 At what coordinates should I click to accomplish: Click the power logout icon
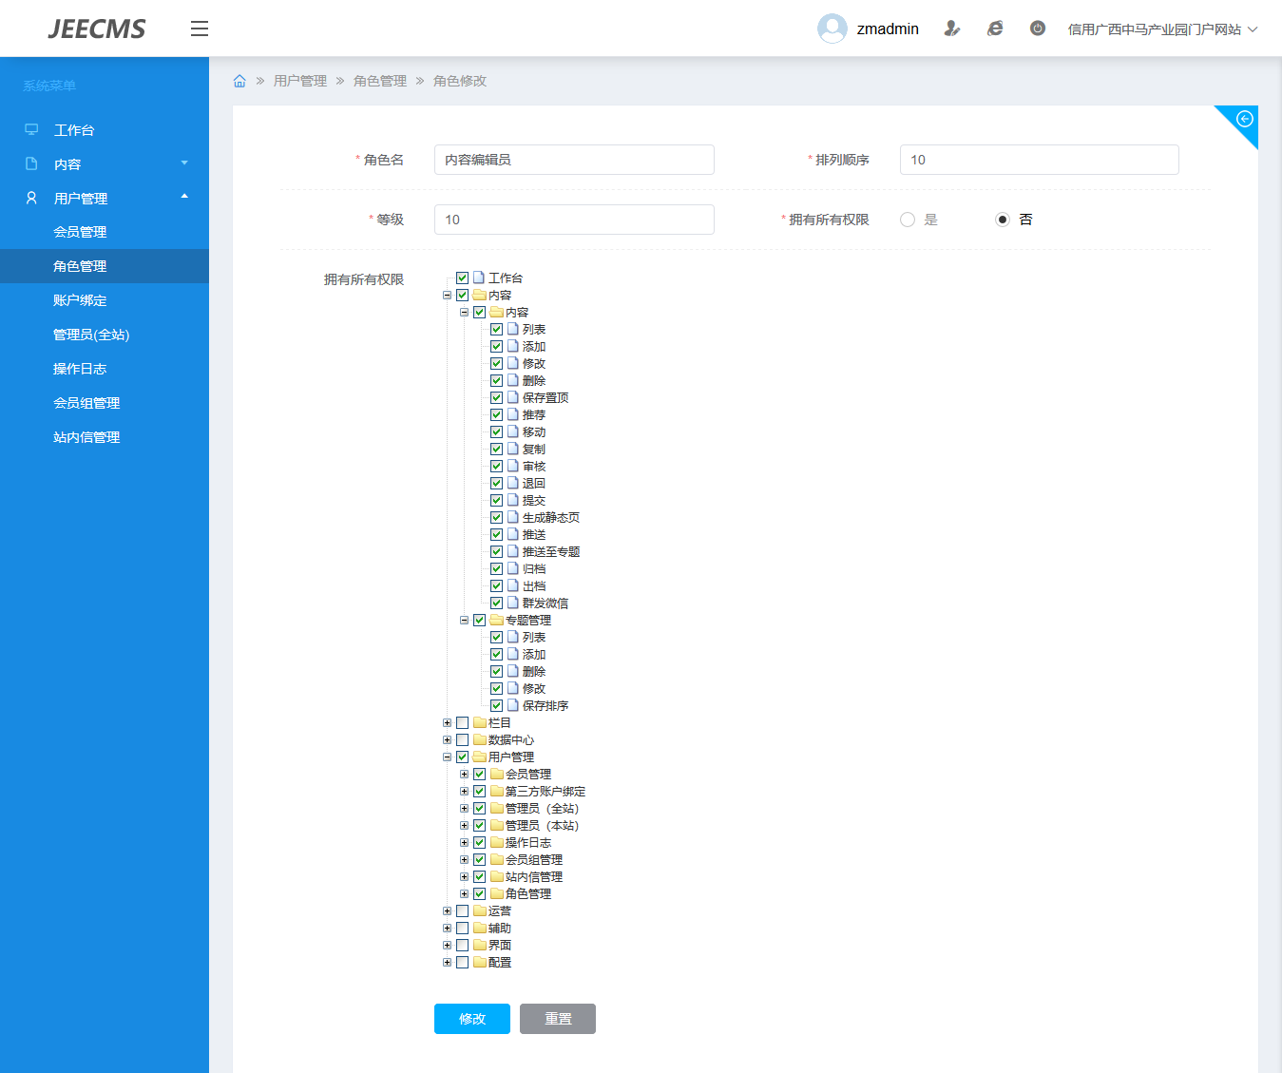coord(1038,29)
